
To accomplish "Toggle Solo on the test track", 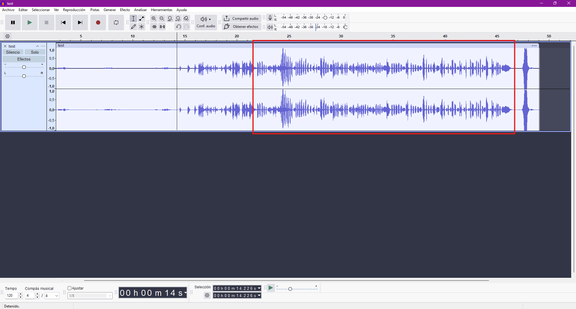I will (35, 52).
